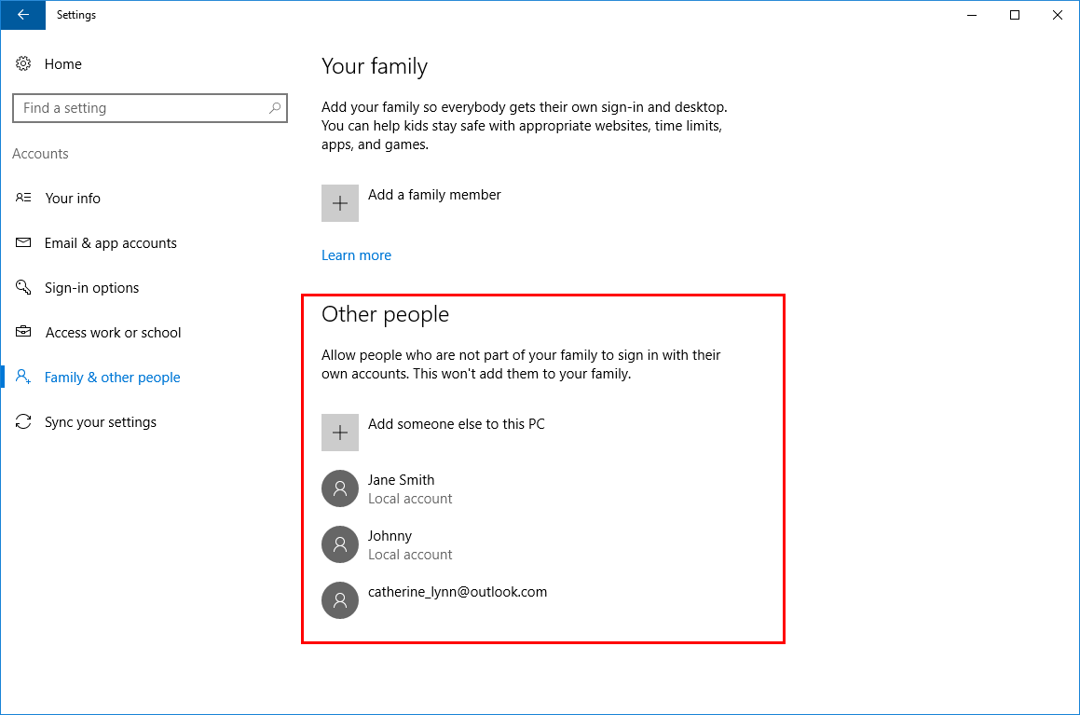Screen dimensions: 1080x715
Task: Click the Accounts section label
Action: pyautogui.click(x=41, y=154)
